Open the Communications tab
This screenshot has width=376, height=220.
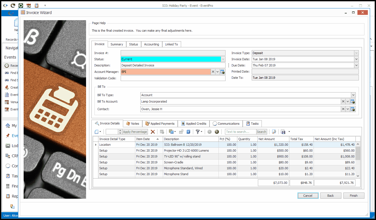click(x=226, y=124)
